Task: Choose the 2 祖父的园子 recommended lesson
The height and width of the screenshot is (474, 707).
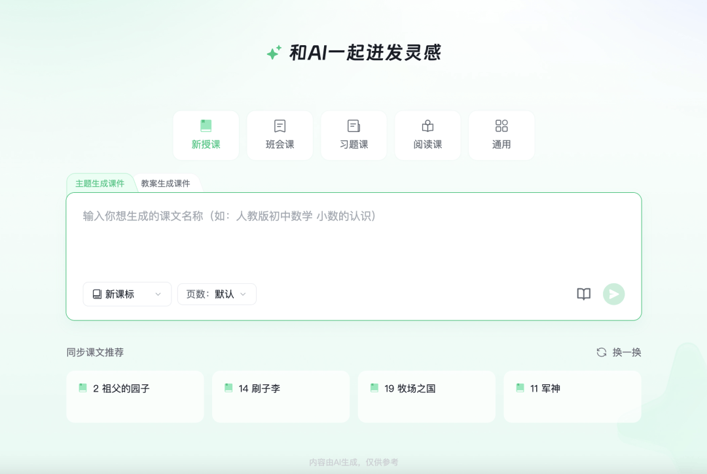Action: coord(135,396)
